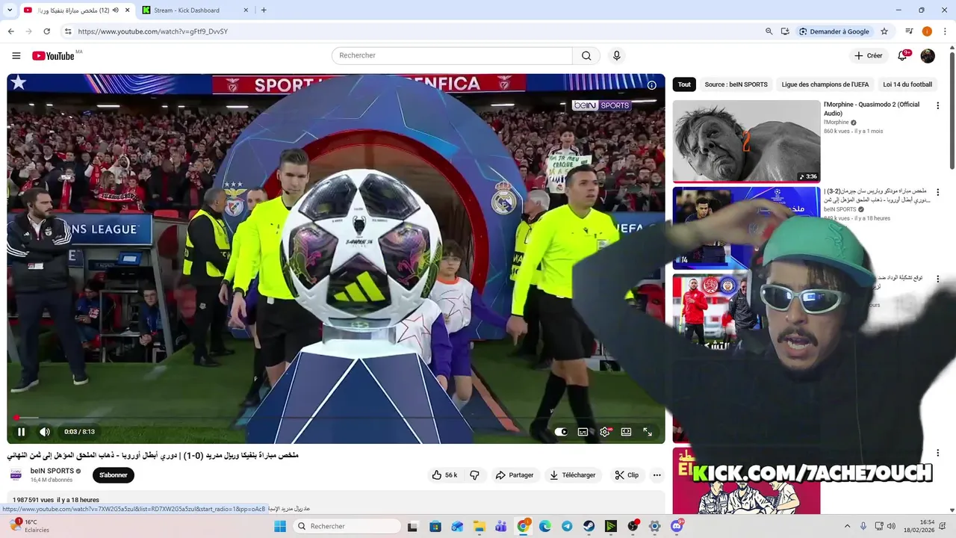
Task: Click the 1 987 591 vues text
Action: [34, 500]
